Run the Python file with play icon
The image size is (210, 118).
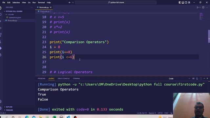[198, 7]
